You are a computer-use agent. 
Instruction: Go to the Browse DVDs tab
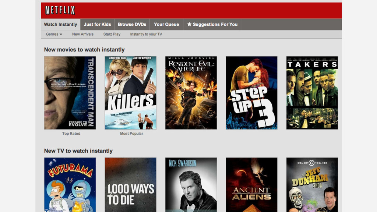pyautogui.click(x=132, y=25)
